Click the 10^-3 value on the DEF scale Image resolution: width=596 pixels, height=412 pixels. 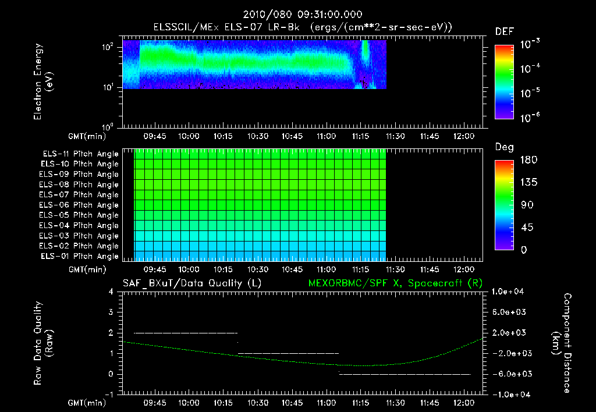coord(530,44)
